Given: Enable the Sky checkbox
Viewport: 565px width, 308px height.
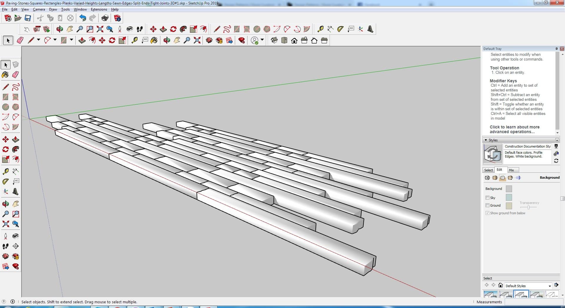Looking at the screenshot, I should tap(487, 198).
